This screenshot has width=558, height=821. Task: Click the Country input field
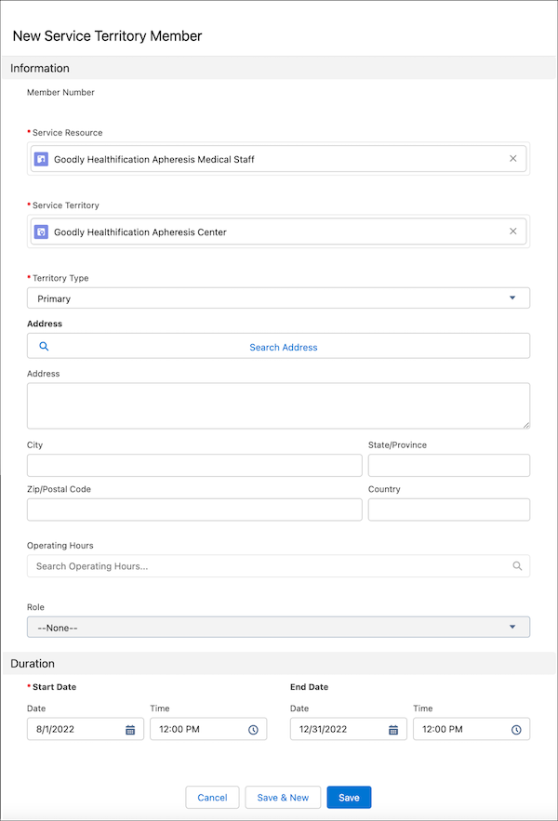click(449, 510)
